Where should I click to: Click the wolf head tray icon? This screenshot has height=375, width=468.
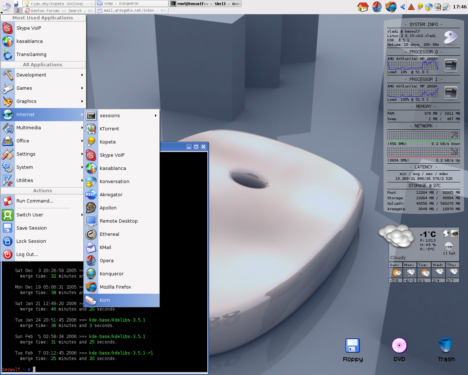pos(446,7)
